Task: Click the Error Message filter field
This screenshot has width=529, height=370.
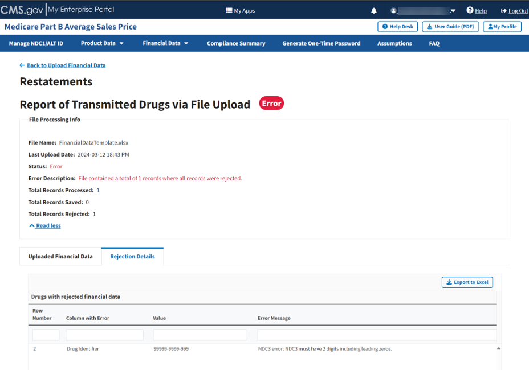Action: coord(376,335)
